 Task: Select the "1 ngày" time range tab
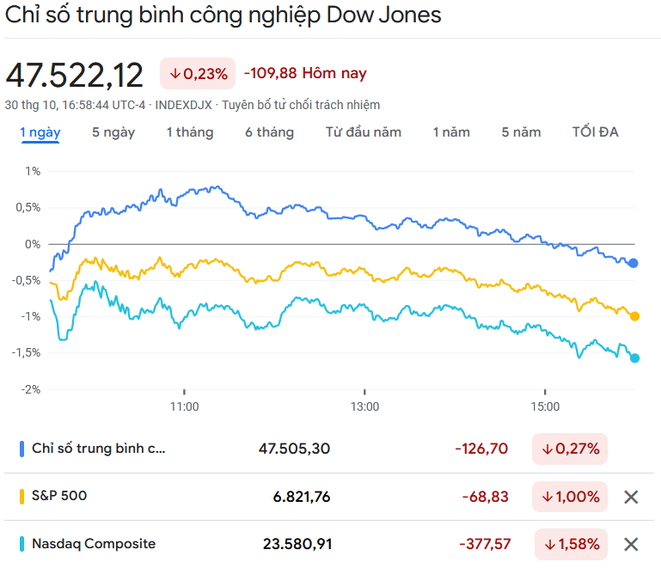tap(40, 132)
